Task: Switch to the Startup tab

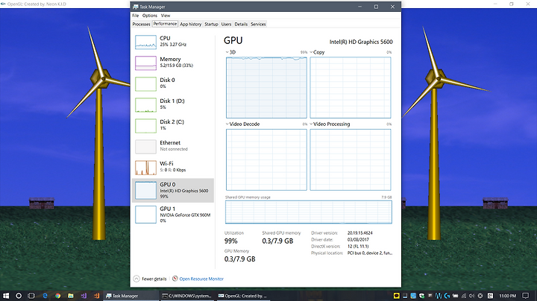Action: coord(211,25)
